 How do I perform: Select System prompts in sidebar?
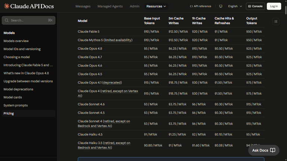coord(16,105)
